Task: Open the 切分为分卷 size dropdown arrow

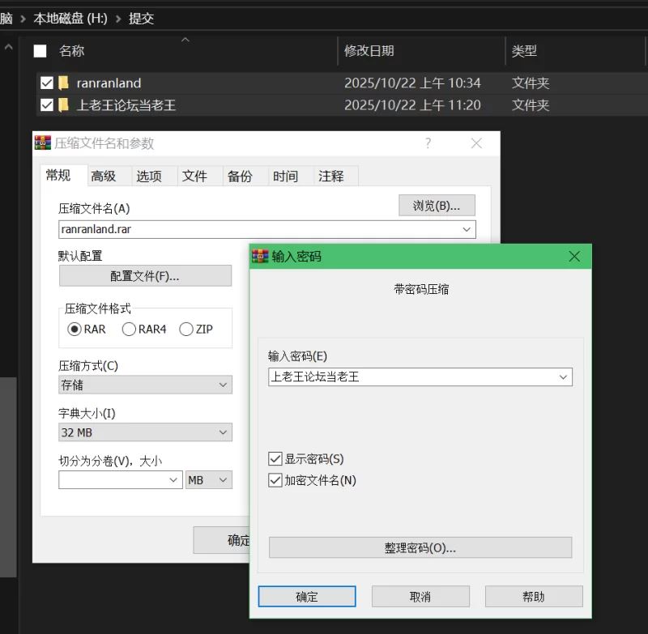Action: [x=173, y=480]
